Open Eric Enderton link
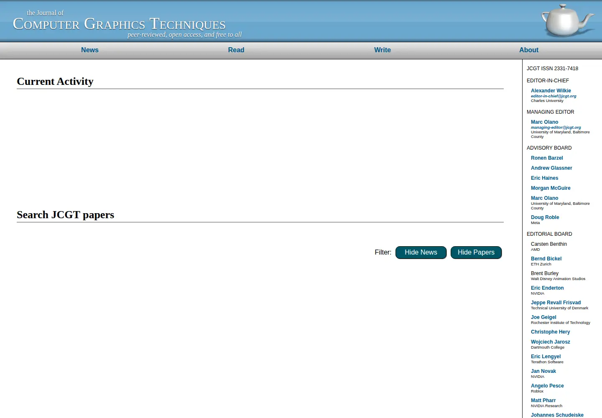The image size is (602, 418). 547,288
